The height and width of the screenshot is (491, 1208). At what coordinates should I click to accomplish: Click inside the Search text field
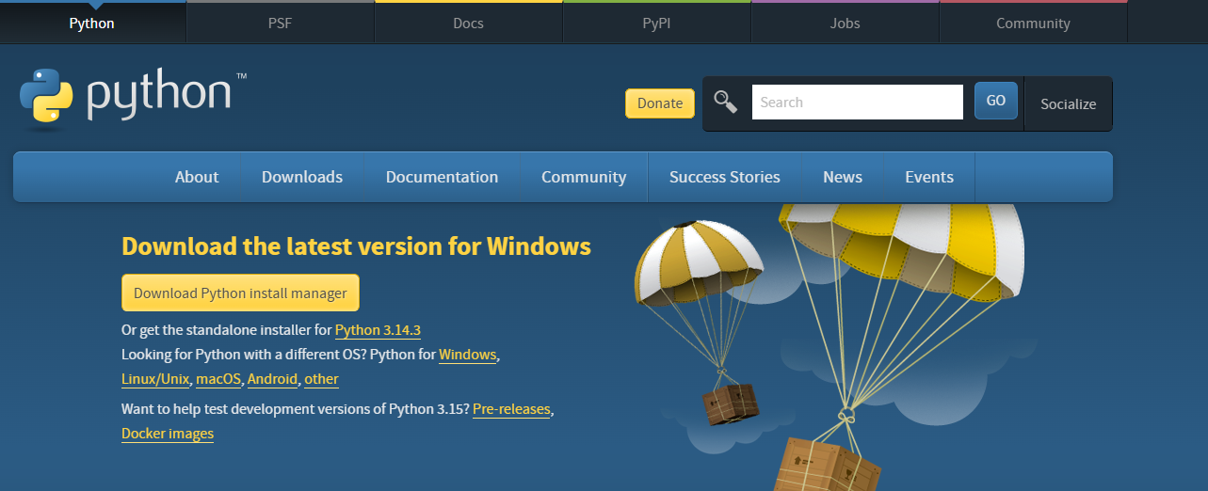[x=857, y=103]
